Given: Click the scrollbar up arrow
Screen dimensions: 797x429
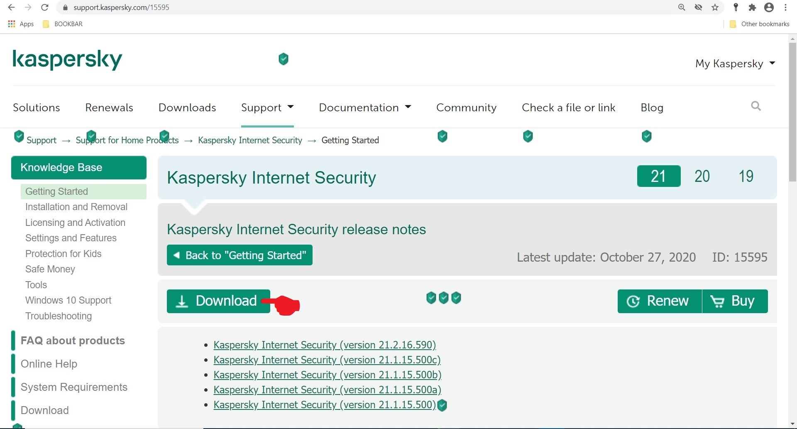Looking at the screenshot, I should point(792,39).
